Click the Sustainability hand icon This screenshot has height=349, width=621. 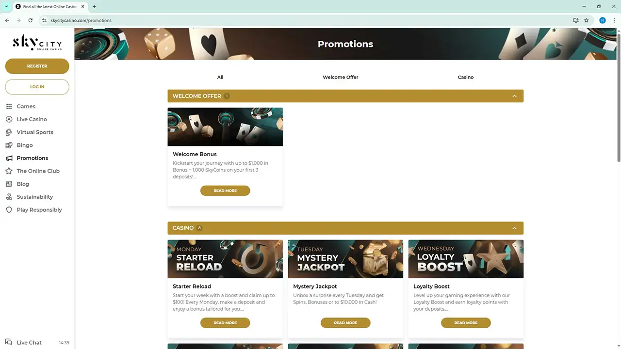tap(9, 197)
